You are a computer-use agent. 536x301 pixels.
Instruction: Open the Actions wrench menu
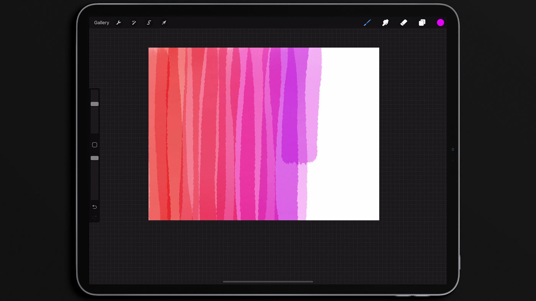(x=119, y=23)
